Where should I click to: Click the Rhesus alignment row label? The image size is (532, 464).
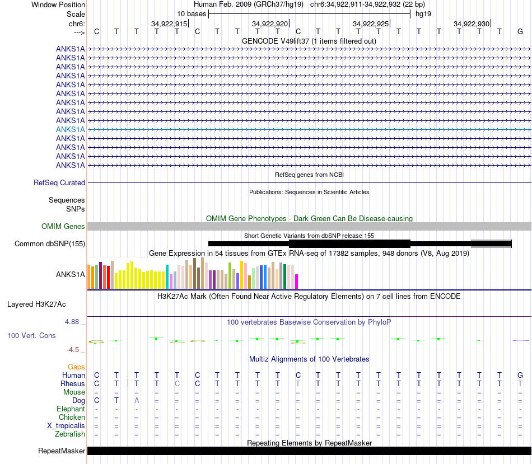pyautogui.click(x=73, y=383)
